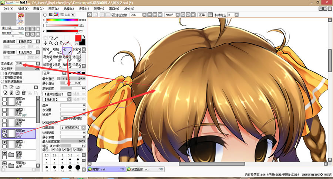The height and width of the screenshot is (179, 333).
Task: Zoom in canvas with plus button
Action: coord(155,15)
